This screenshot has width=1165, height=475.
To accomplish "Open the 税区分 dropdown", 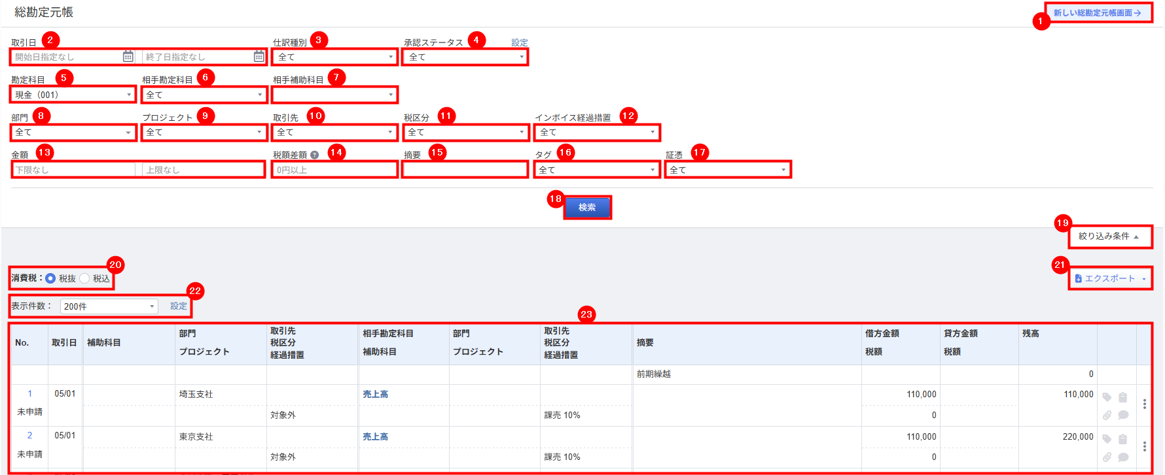I will (465, 133).
